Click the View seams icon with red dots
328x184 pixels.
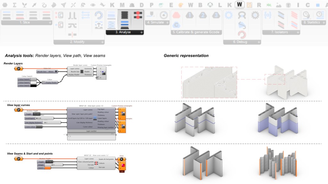(x=138, y=15)
